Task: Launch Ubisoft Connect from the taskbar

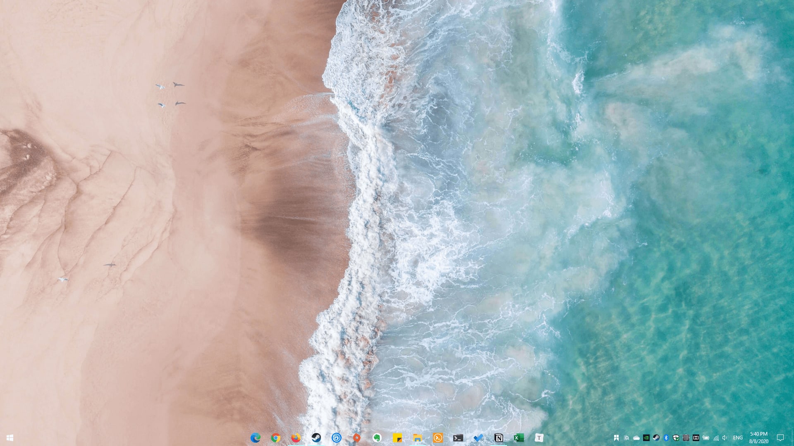Action: coord(337,438)
